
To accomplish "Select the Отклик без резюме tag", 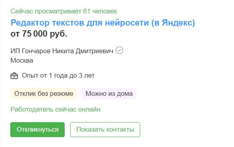I will click(43, 94).
